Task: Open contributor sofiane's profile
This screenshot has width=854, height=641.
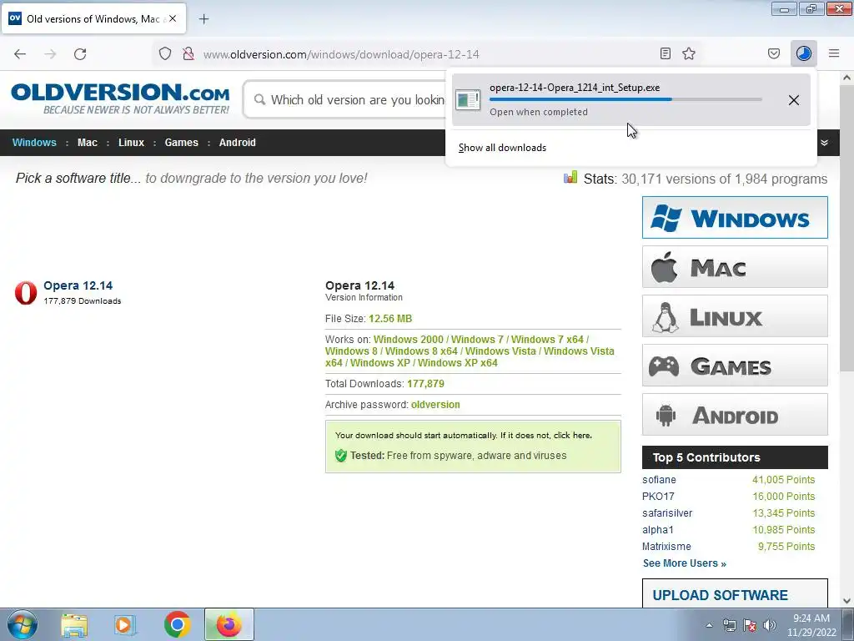Action: [659, 480]
